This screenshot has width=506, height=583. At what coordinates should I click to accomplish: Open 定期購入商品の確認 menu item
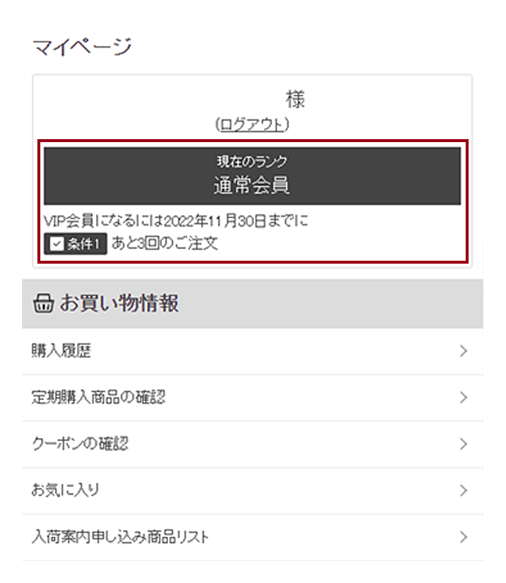pos(252,398)
